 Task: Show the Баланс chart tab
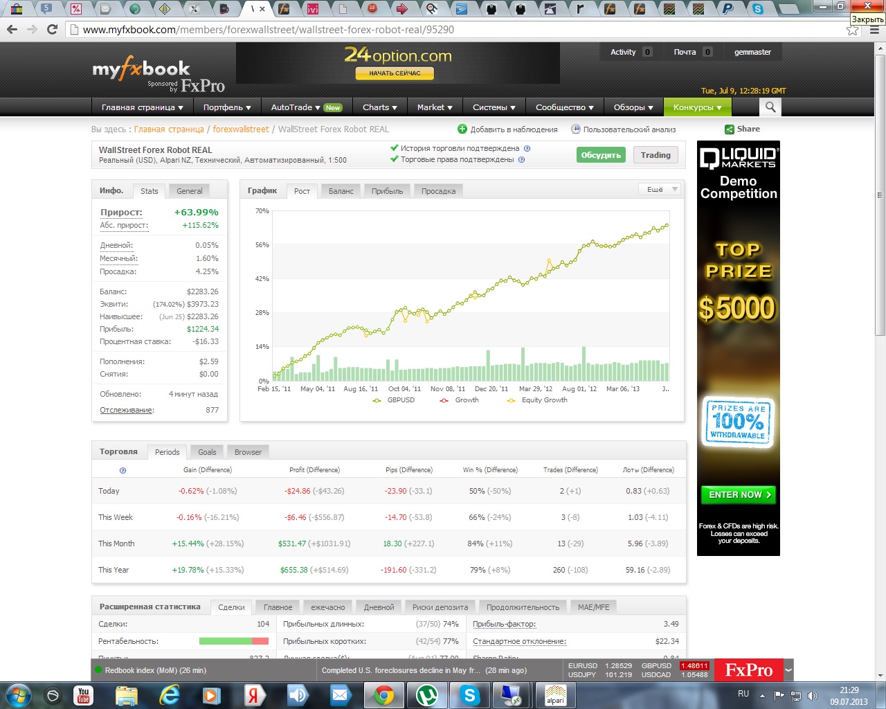[x=341, y=191]
